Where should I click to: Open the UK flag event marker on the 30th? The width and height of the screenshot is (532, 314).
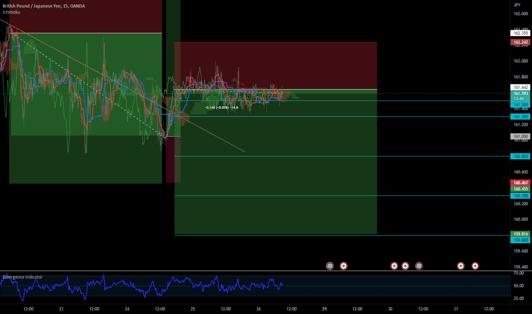(x=419, y=266)
